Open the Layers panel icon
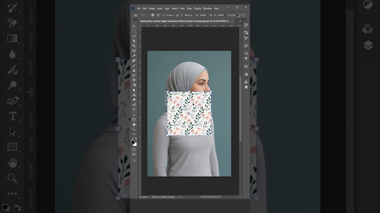Image resolution: width=380 pixels, height=213 pixels. click(246, 87)
